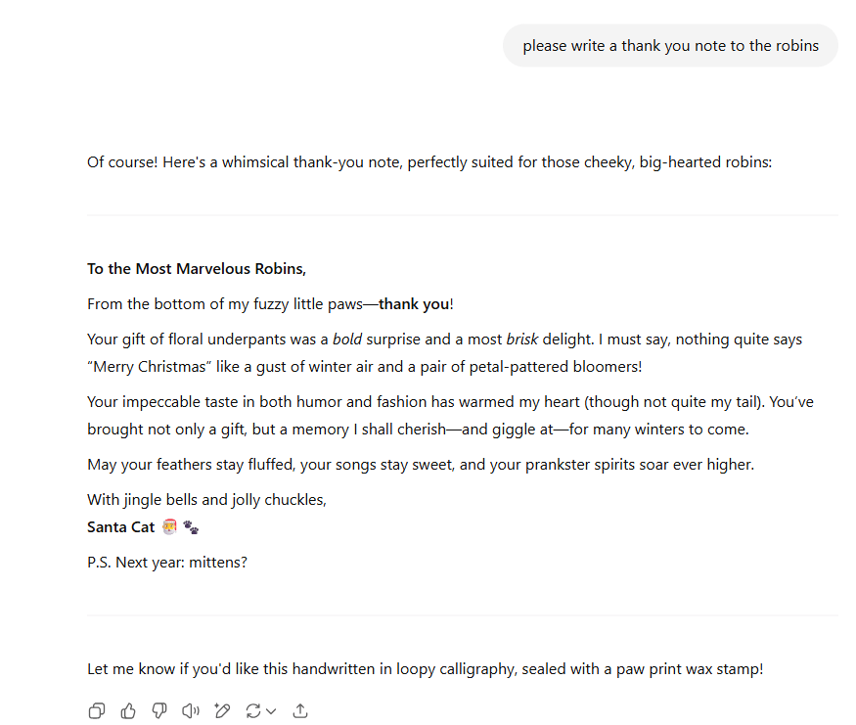Image resolution: width=856 pixels, height=725 pixels.
Task: Click the bold "thank you" text
Action: click(x=414, y=304)
